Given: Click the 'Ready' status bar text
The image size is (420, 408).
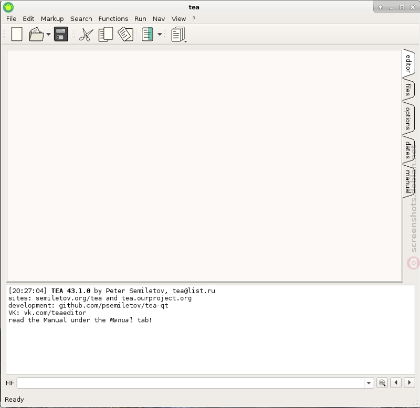Looking at the screenshot, I should [x=15, y=400].
